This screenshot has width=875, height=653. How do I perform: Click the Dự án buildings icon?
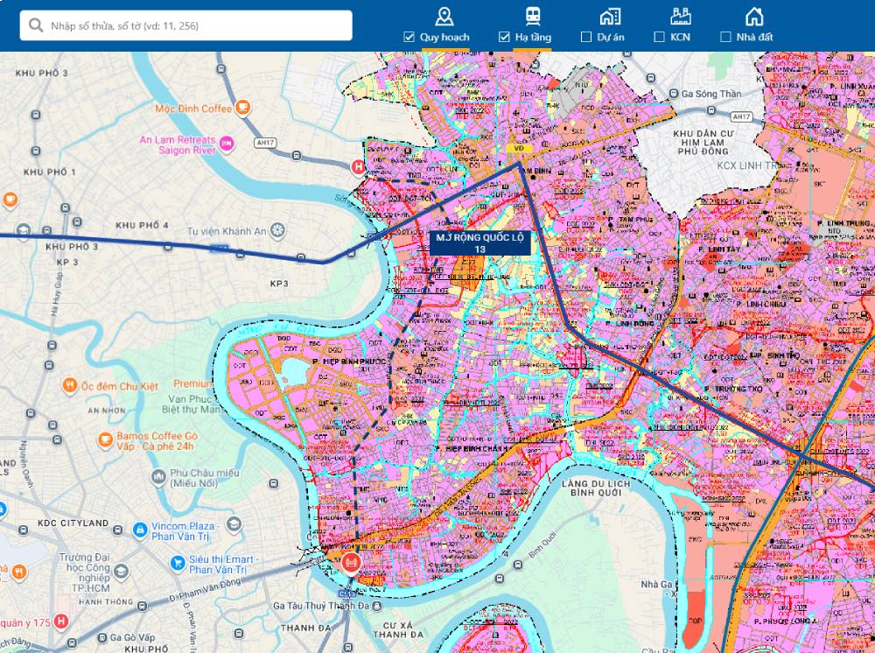(x=610, y=17)
